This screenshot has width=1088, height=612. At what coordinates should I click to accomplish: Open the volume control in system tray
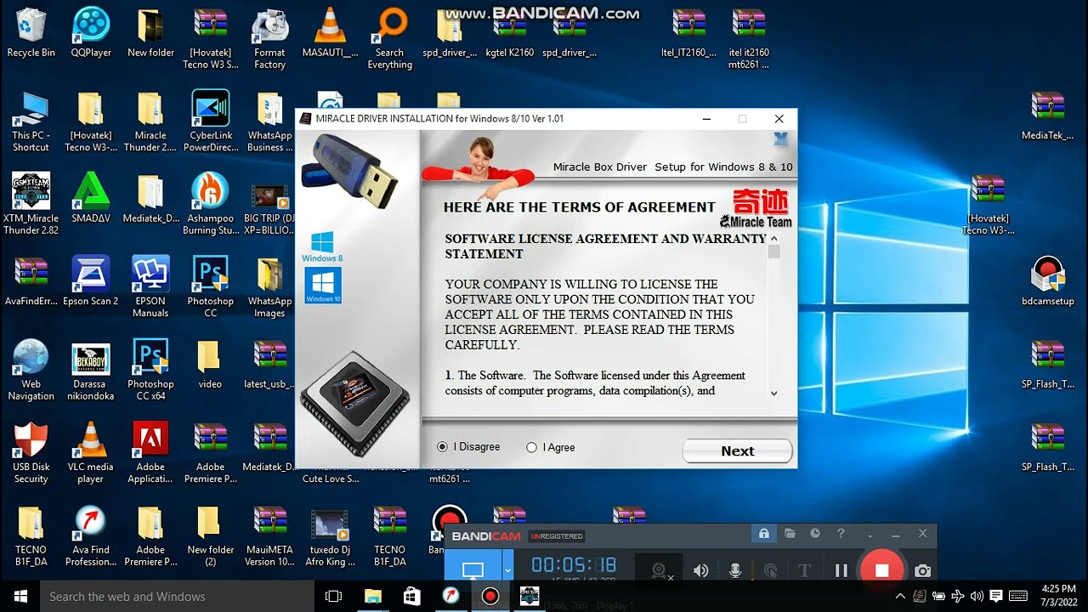click(977, 596)
